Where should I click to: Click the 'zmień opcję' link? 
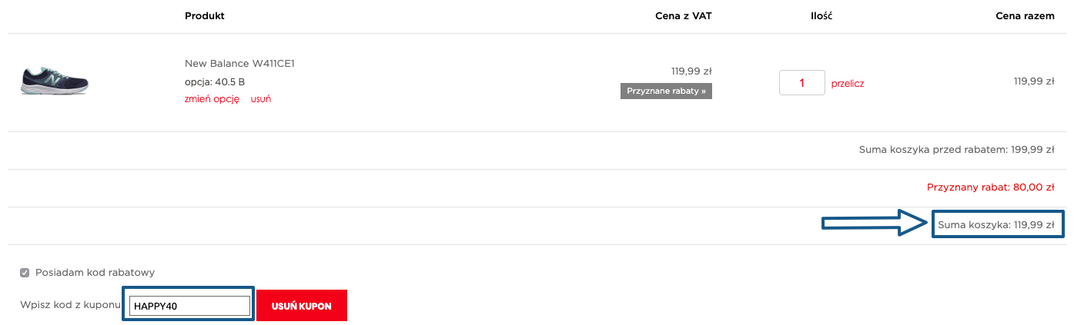coord(212,99)
